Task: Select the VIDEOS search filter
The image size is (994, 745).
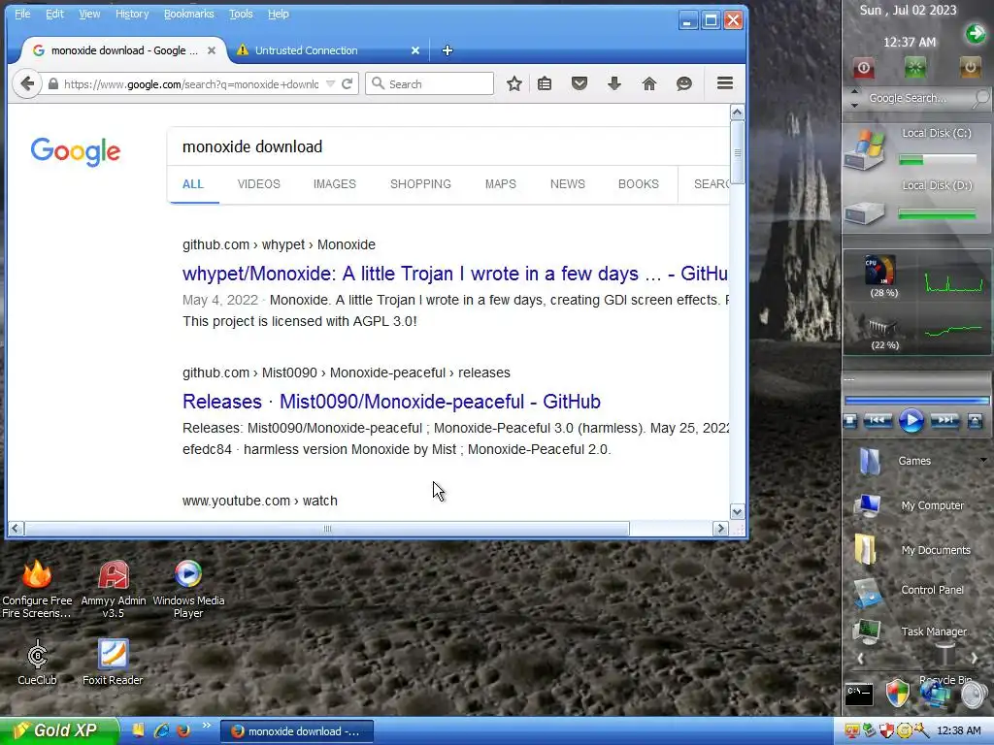Action: [258, 183]
